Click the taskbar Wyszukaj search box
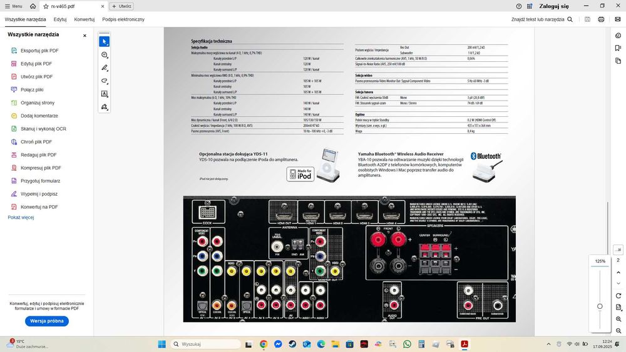The height and width of the screenshot is (352, 626). [x=206, y=344]
